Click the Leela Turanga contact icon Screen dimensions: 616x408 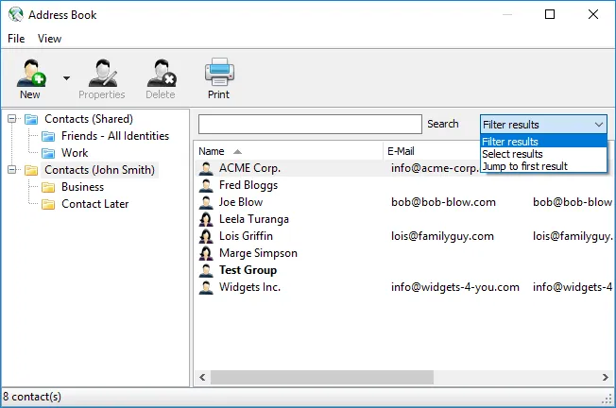click(x=206, y=219)
